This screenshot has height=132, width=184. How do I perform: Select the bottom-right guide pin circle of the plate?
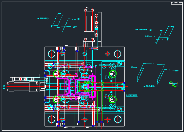(118, 119)
